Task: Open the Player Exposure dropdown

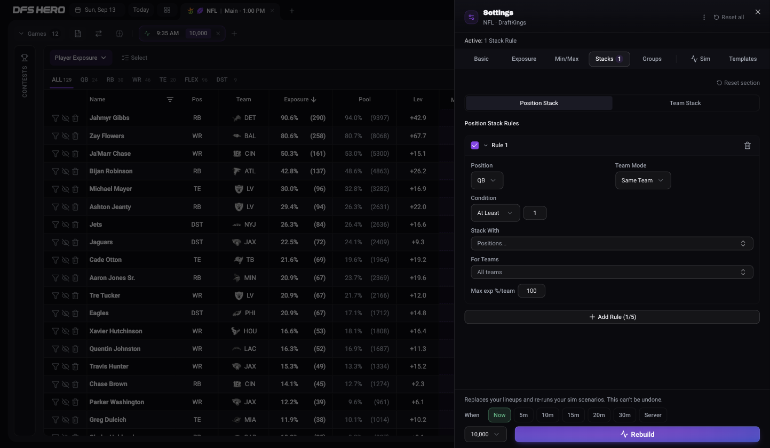Action: (80, 58)
